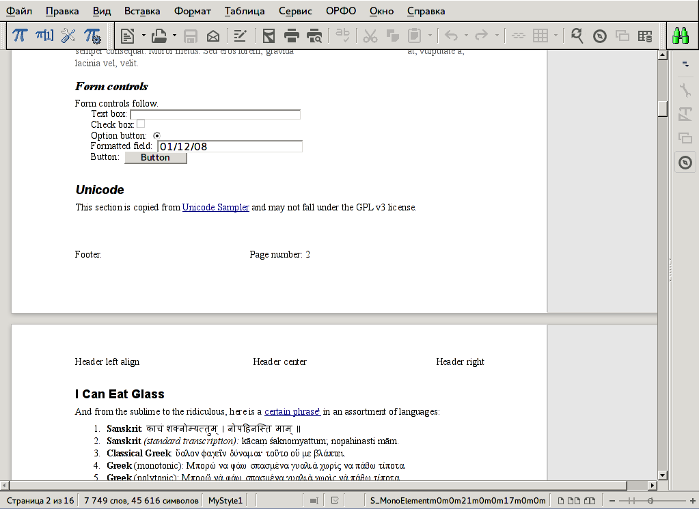Viewport: 699px width, 509px height.
Task: Follow the certain phrase hyperlink
Action: tap(292, 411)
